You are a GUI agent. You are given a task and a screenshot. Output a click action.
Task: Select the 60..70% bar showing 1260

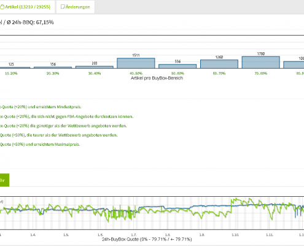click(x=219, y=64)
